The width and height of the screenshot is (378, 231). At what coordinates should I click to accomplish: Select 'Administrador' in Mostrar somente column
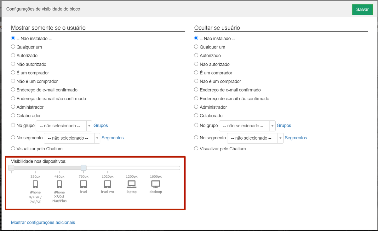click(x=13, y=107)
